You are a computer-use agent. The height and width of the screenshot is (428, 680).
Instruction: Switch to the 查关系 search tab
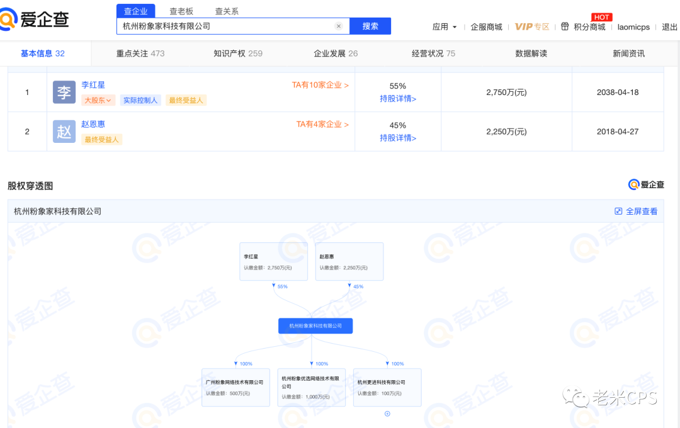(227, 11)
